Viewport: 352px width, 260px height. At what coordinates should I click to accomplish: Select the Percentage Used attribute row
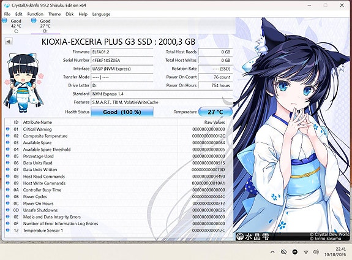(116, 156)
